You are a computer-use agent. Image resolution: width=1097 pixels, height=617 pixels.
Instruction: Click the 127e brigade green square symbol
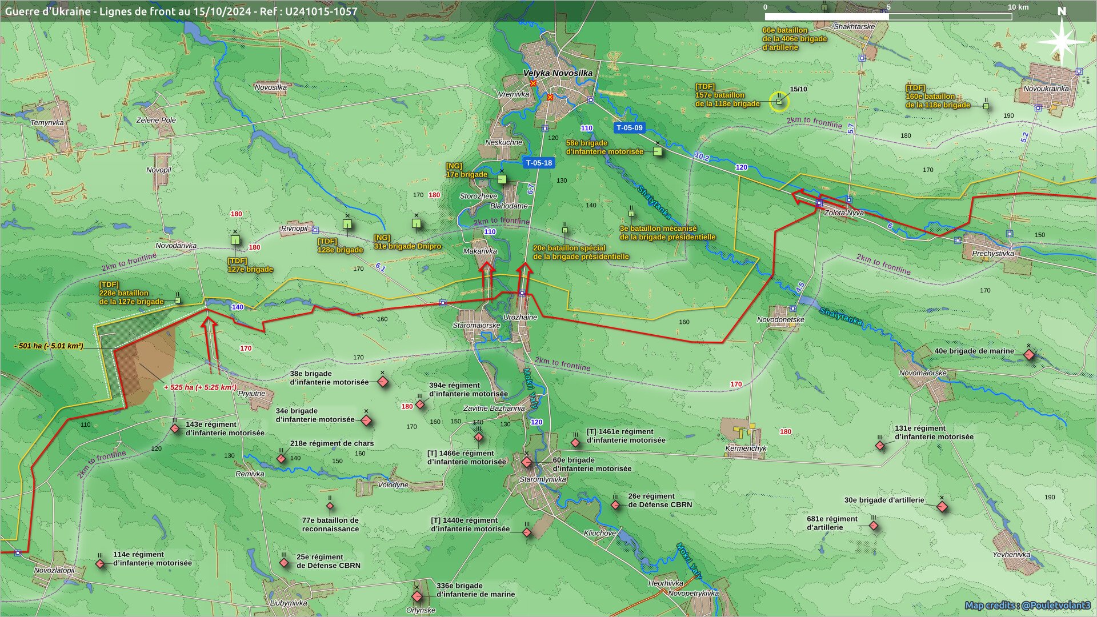[235, 240]
